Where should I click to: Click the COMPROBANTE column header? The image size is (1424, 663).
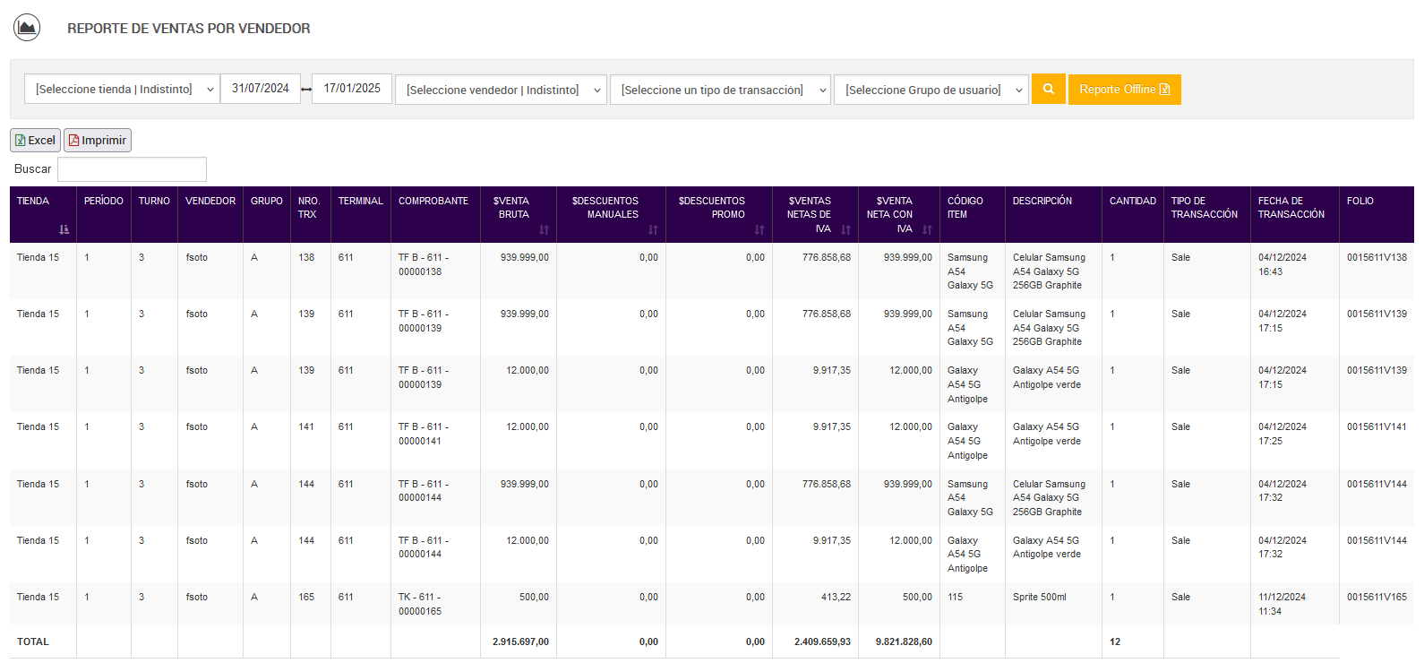(x=435, y=214)
